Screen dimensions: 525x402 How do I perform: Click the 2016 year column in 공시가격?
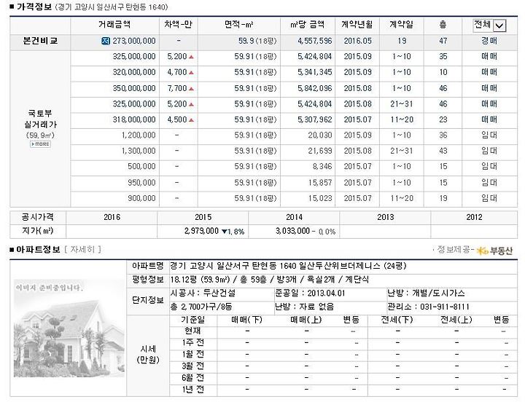coord(112,218)
